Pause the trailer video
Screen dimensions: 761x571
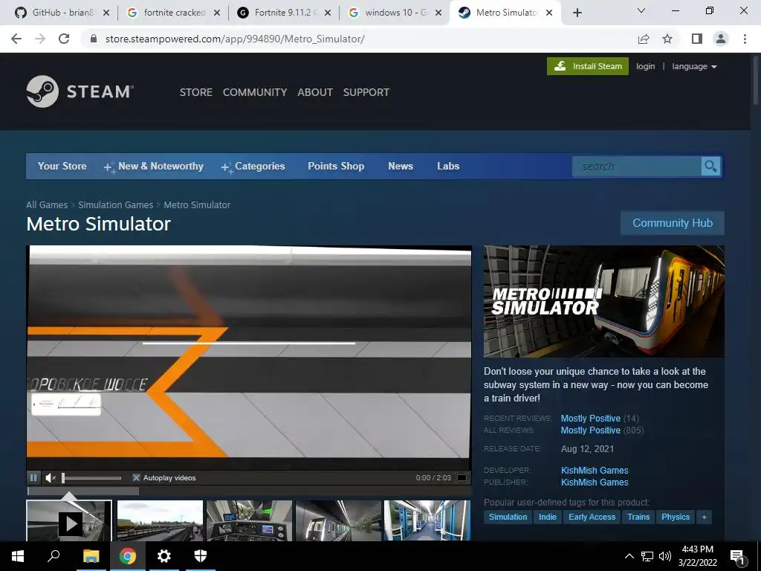pos(33,478)
